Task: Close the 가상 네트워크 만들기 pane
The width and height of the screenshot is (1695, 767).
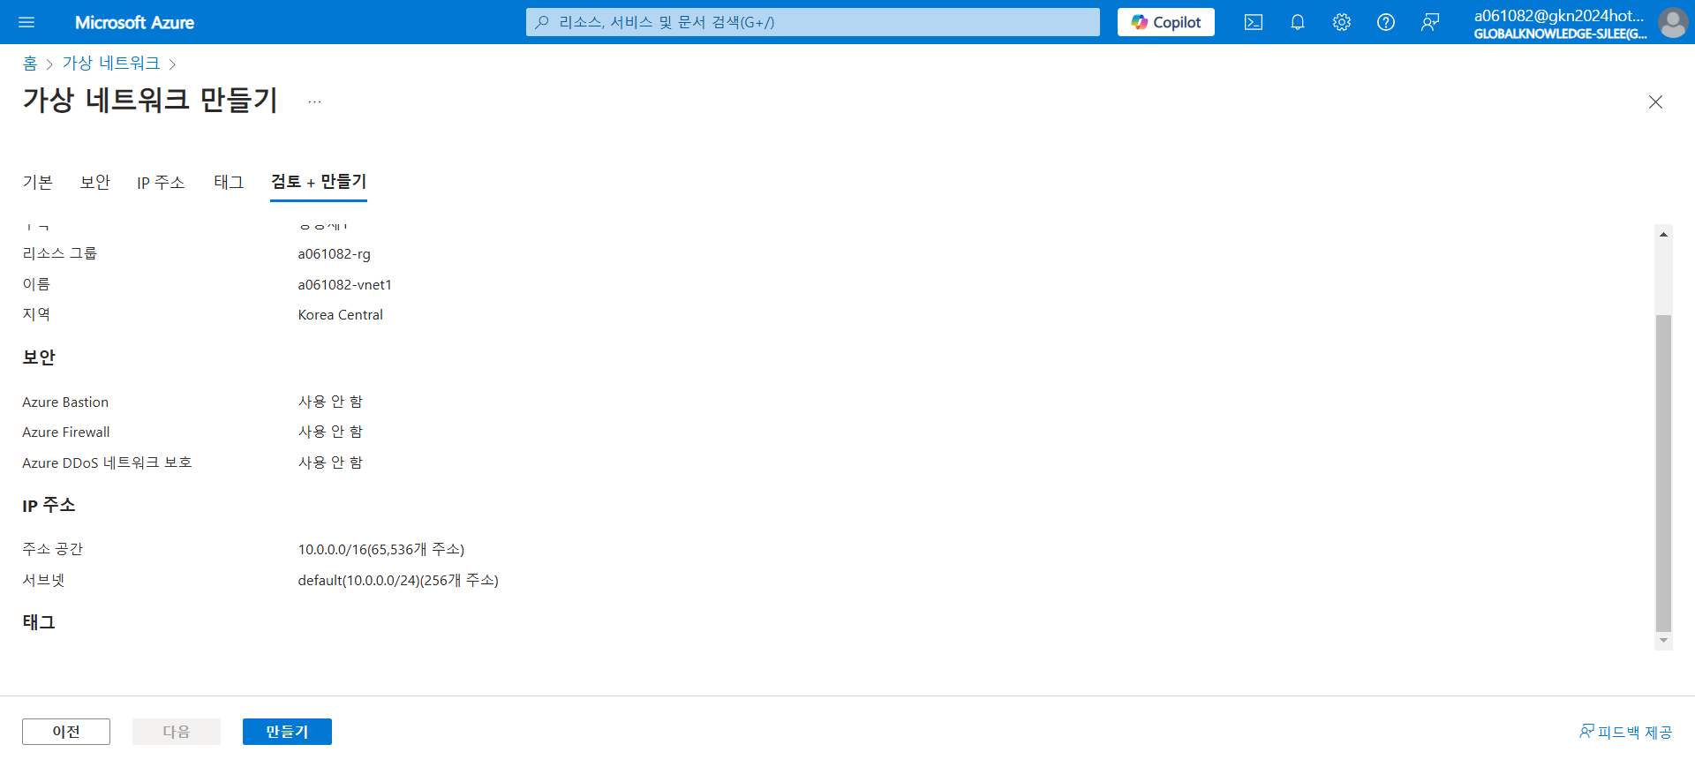Action: 1655,102
